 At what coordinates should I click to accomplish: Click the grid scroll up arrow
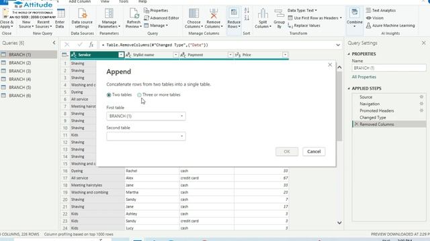[x=339, y=67]
